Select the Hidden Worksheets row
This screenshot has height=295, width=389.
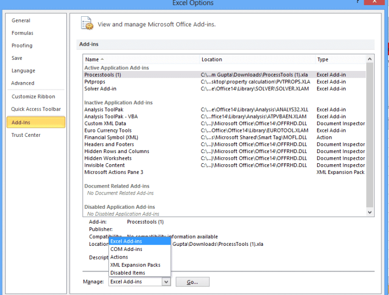[224, 158]
